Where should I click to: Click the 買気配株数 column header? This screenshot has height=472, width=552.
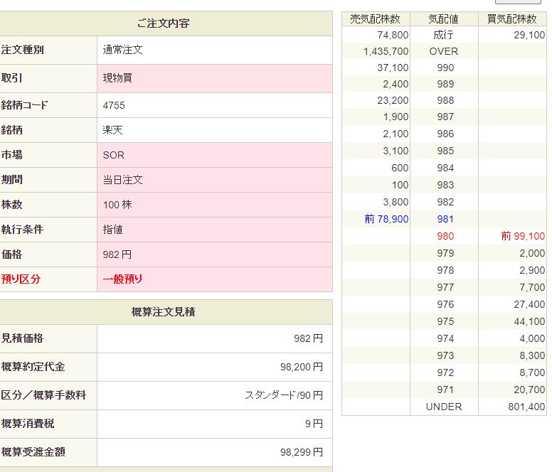[512, 19]
